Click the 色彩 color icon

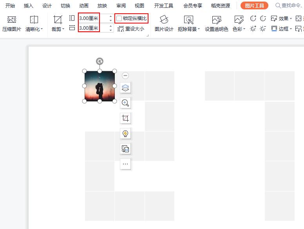coord(239,20)
